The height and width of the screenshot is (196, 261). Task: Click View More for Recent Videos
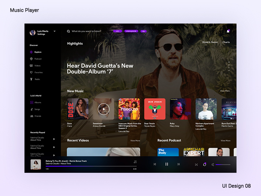click(135, 141)
